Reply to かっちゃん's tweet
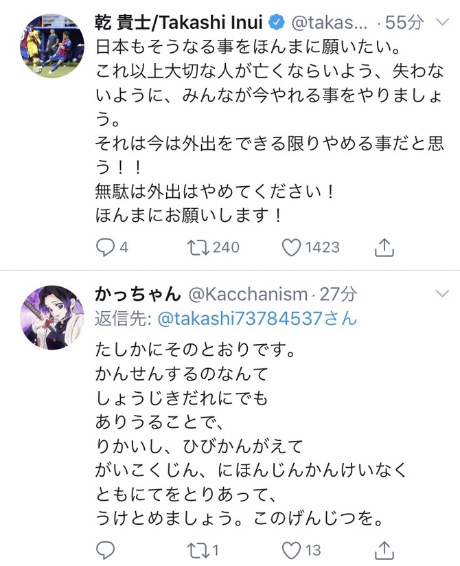The image size is (460, 566). pyautogui.click(x=105, y=550)
